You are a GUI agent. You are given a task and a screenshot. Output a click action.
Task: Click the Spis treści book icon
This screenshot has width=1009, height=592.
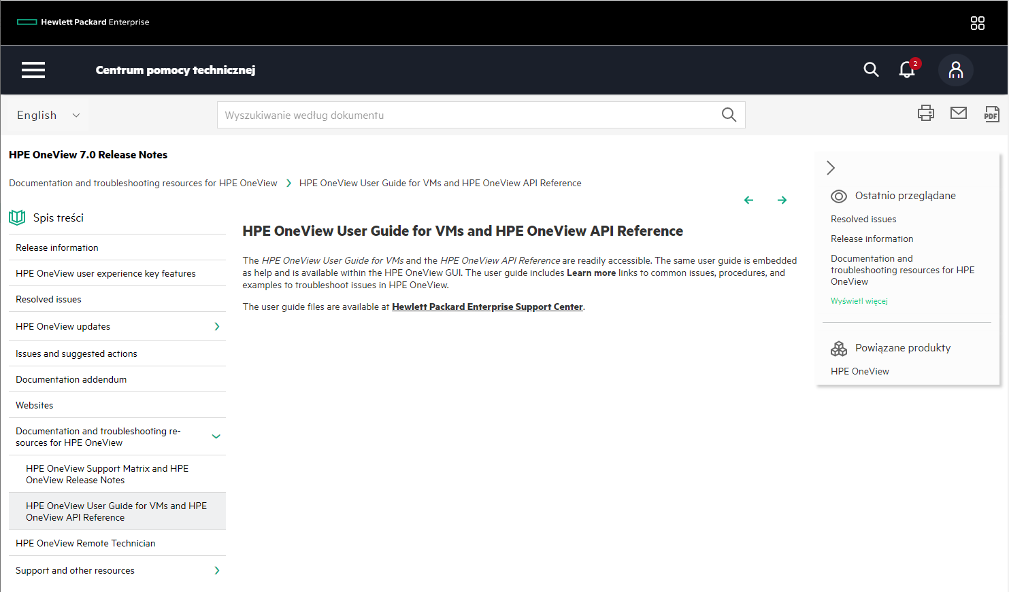[17, 217]
